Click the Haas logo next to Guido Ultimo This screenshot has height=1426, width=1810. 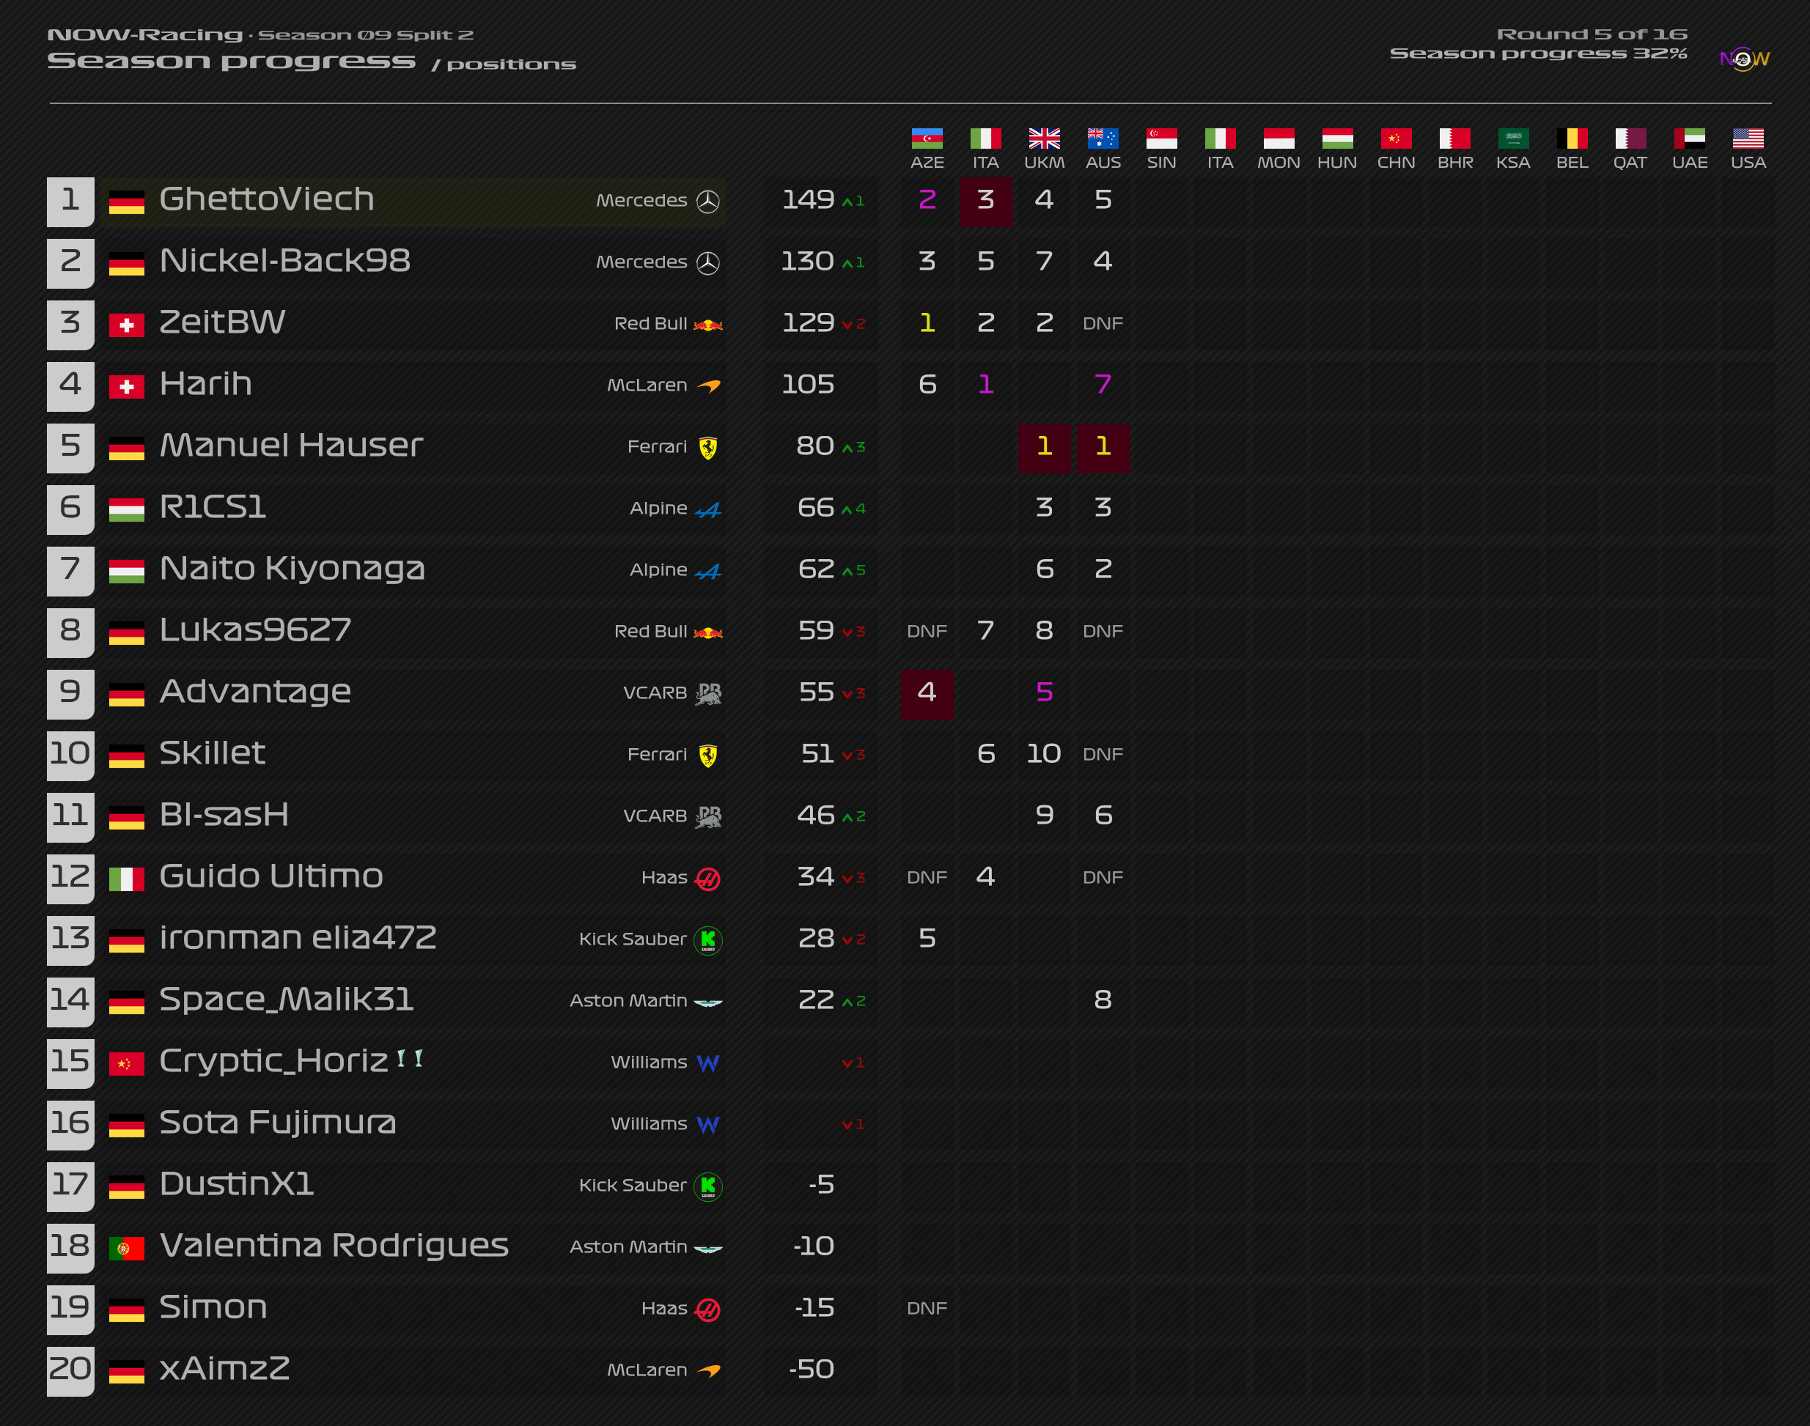[x=707, y=879]
